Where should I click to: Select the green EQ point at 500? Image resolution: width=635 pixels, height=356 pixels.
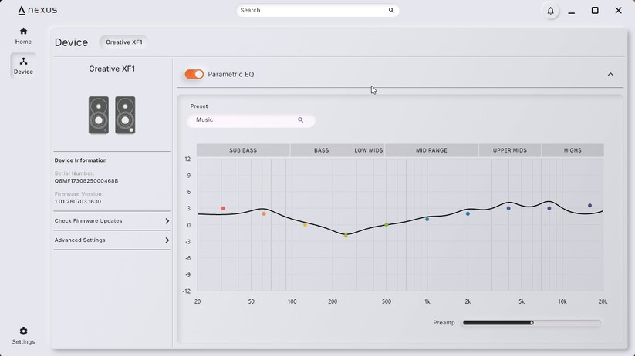[387, 225]
